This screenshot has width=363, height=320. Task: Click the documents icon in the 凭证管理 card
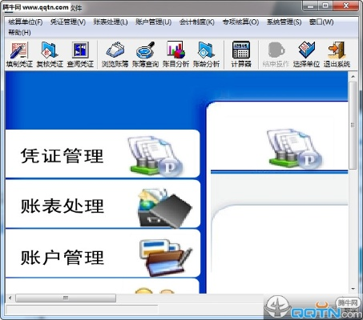pos(155,155)
